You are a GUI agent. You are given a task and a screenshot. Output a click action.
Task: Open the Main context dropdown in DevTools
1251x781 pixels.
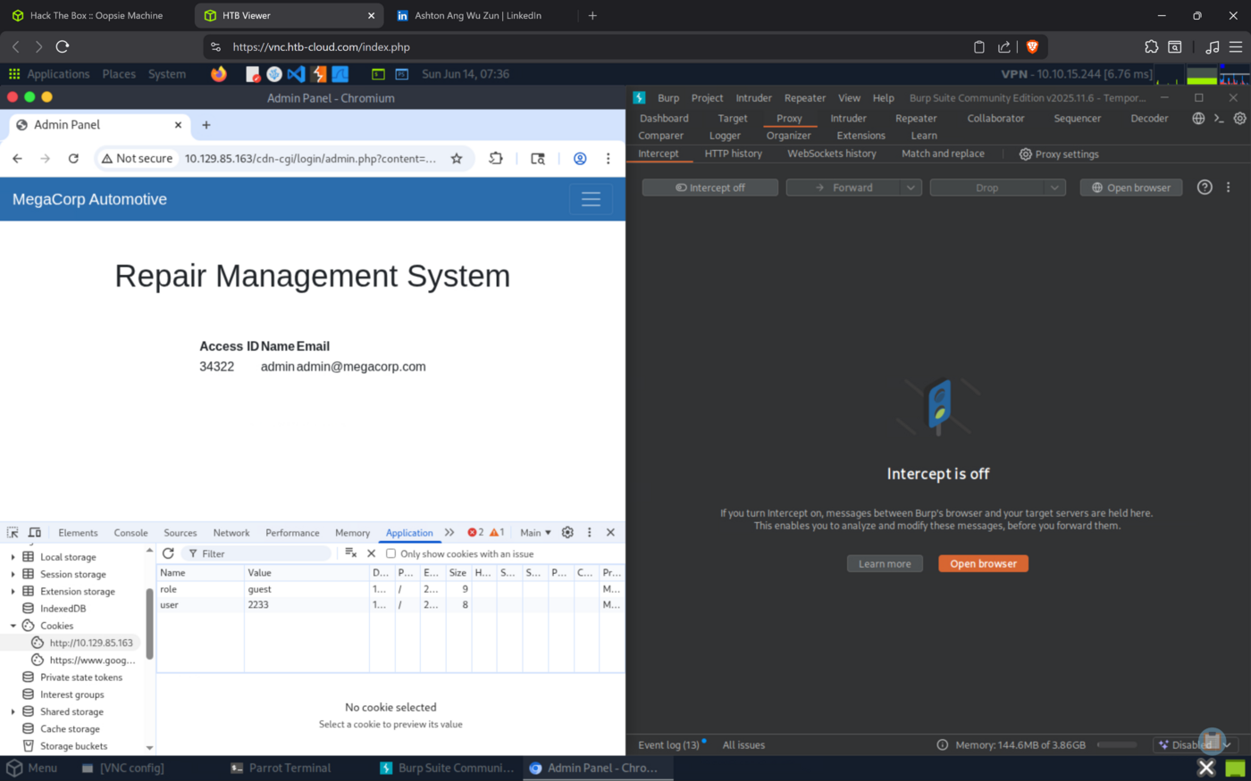[x=536, y=532]
